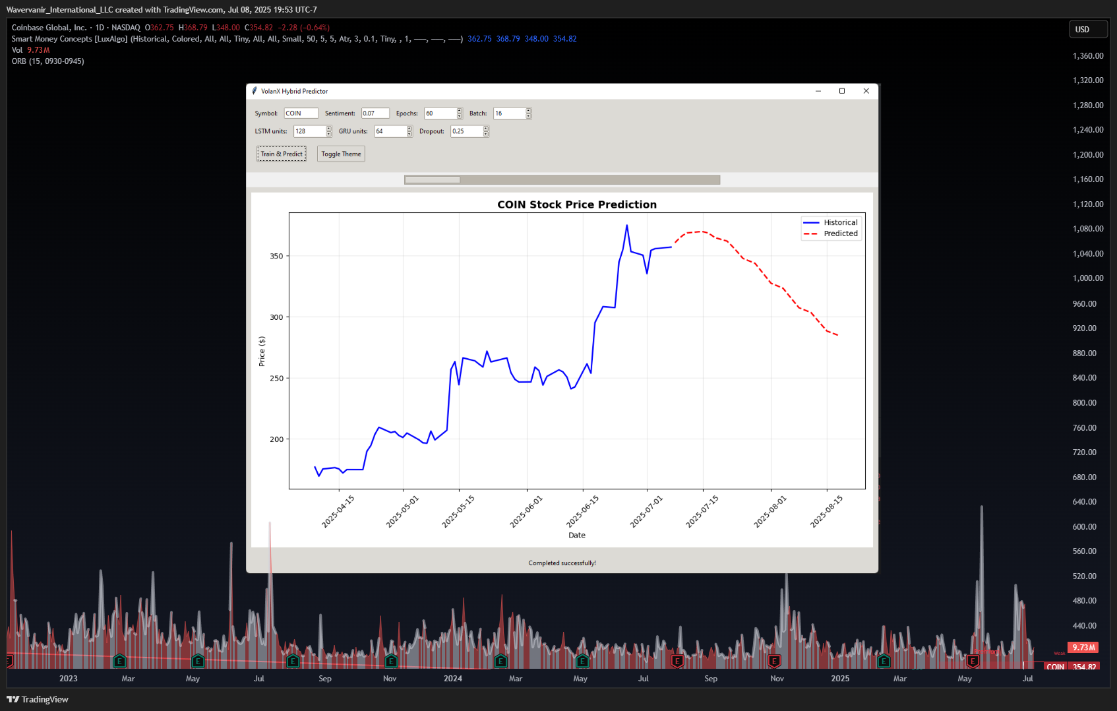This screenshot has height=711, width=1117.
Task: Increase LSTM units with the up arrow
Action: (328, 129)
